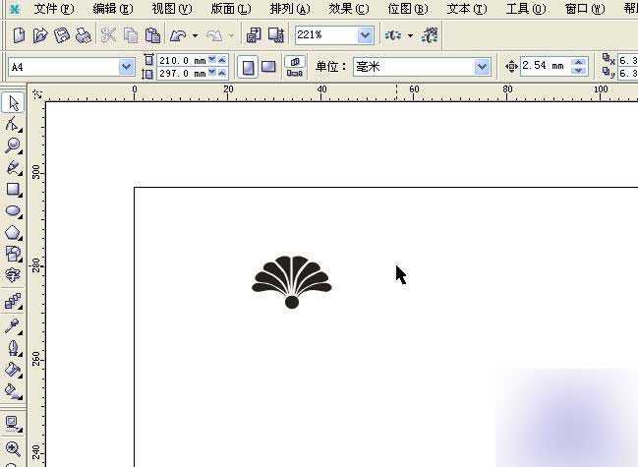Increase the nudge offset 2.54 mm
Viewport: 638px width, 467px height.
click(x=579, y=62)
